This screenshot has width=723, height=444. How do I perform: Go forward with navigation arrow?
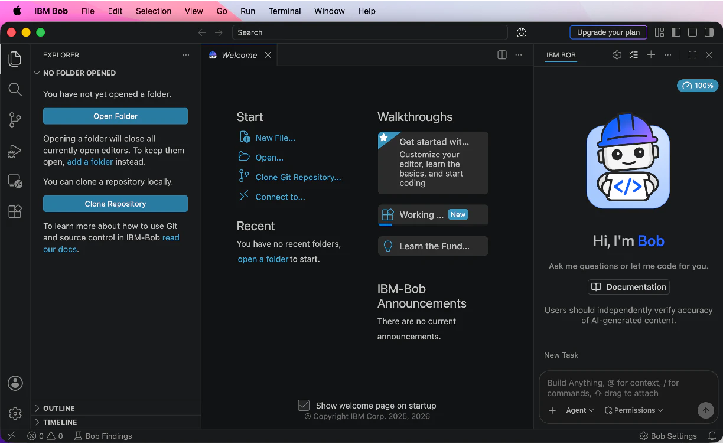[x=219, y=32]
